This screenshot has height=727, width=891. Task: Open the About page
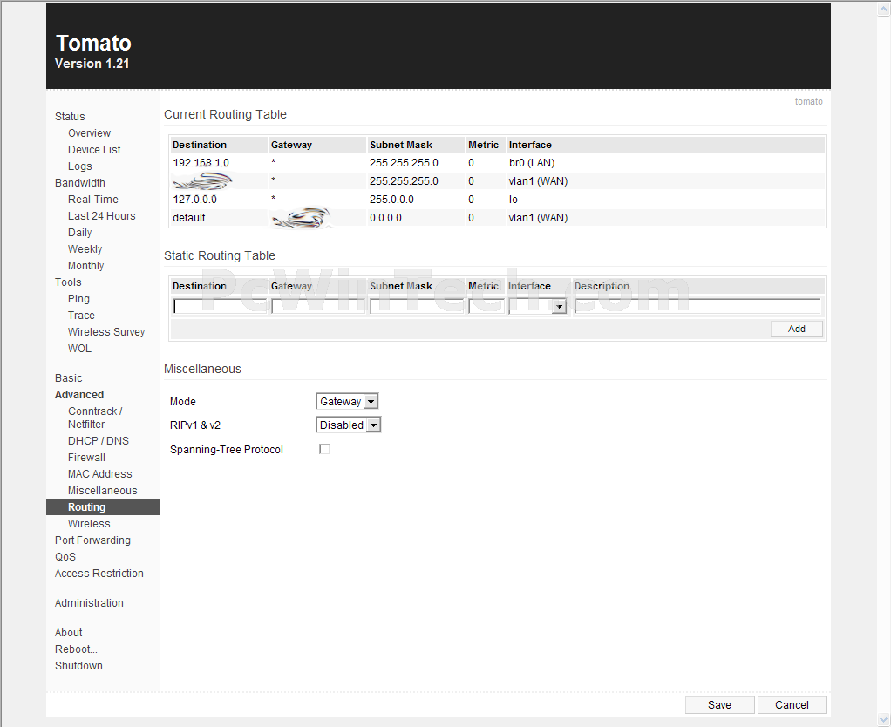69,633
